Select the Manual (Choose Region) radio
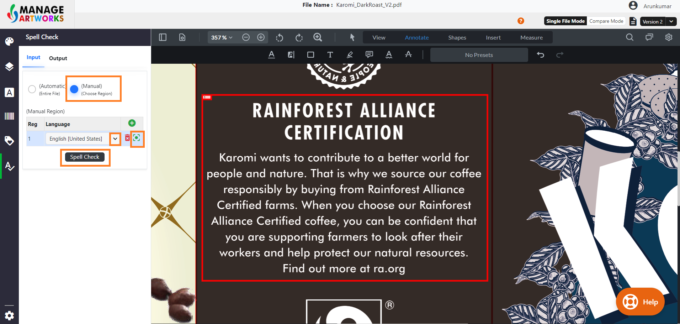This screenshot has height=324, width=680. (74, 89)
